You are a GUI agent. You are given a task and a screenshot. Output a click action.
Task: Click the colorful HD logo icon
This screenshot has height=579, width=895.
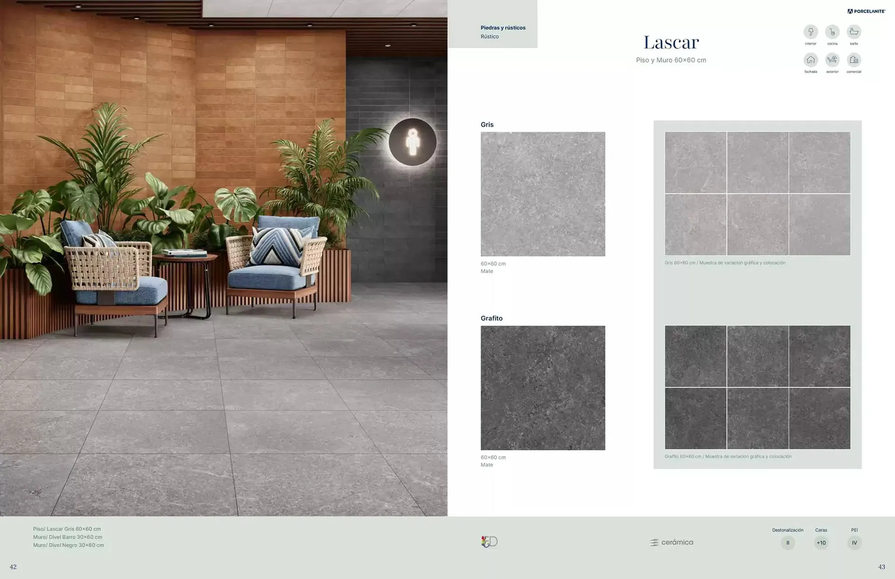point(489,542)
